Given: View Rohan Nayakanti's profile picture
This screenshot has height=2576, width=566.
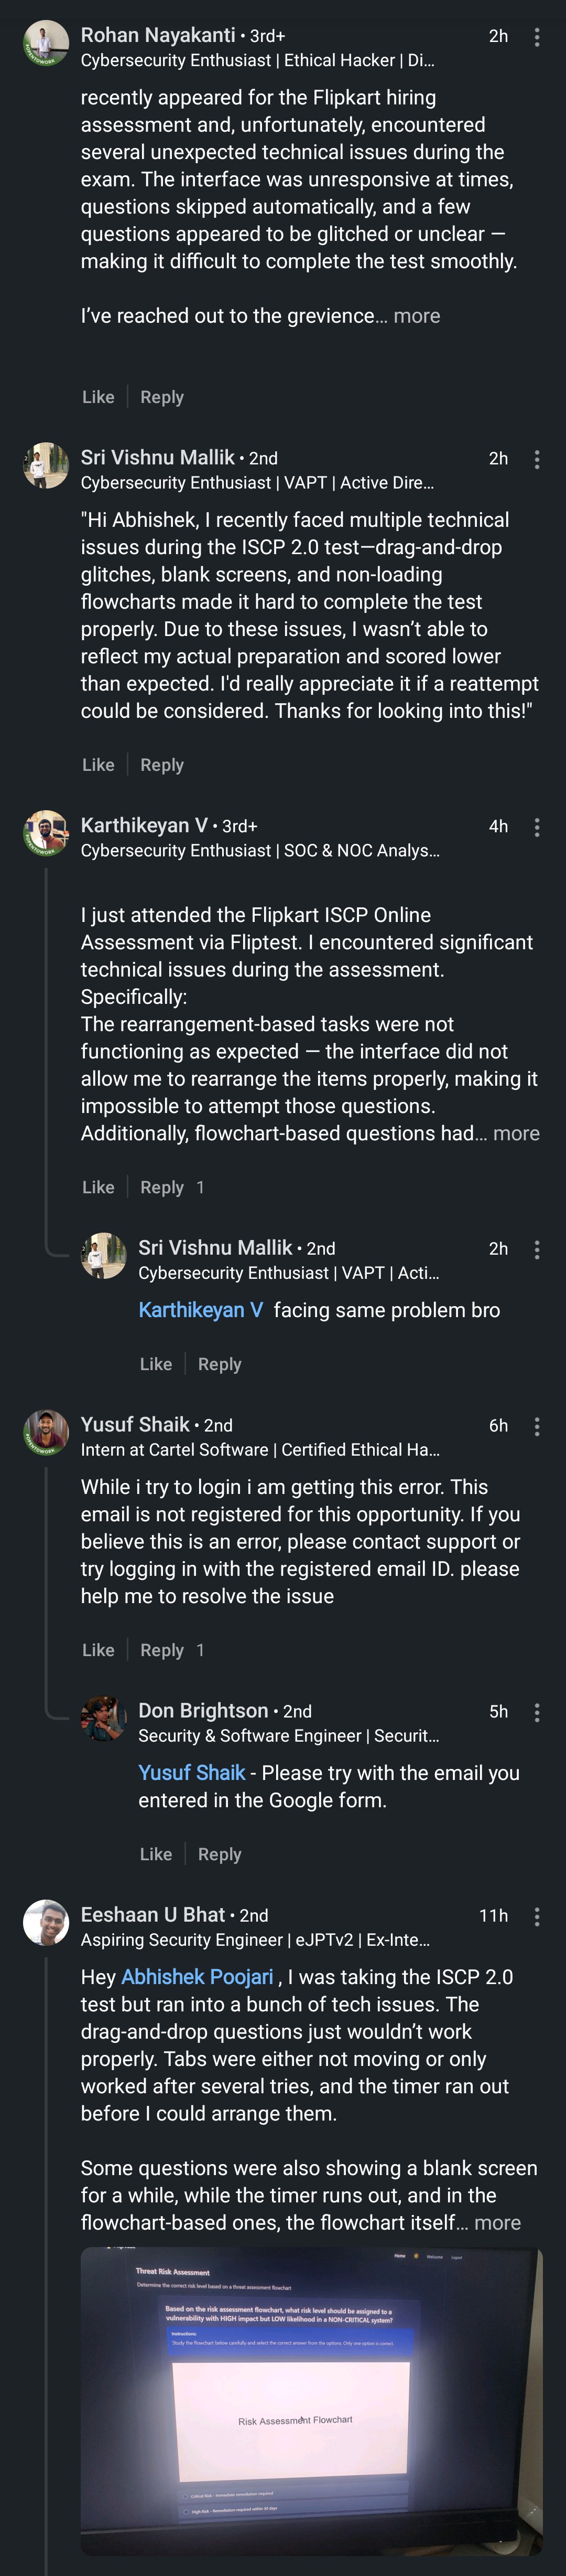Looking at the screenshot, I should [x=46, y=44].
